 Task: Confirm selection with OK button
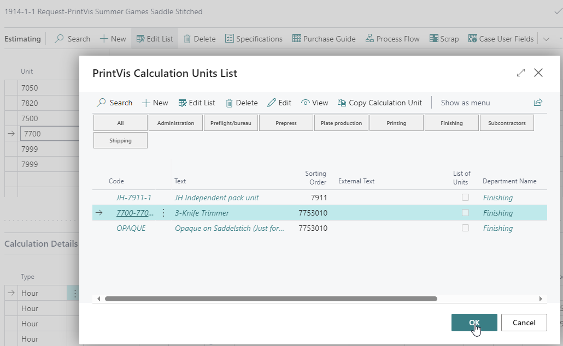tap(474, 323)
